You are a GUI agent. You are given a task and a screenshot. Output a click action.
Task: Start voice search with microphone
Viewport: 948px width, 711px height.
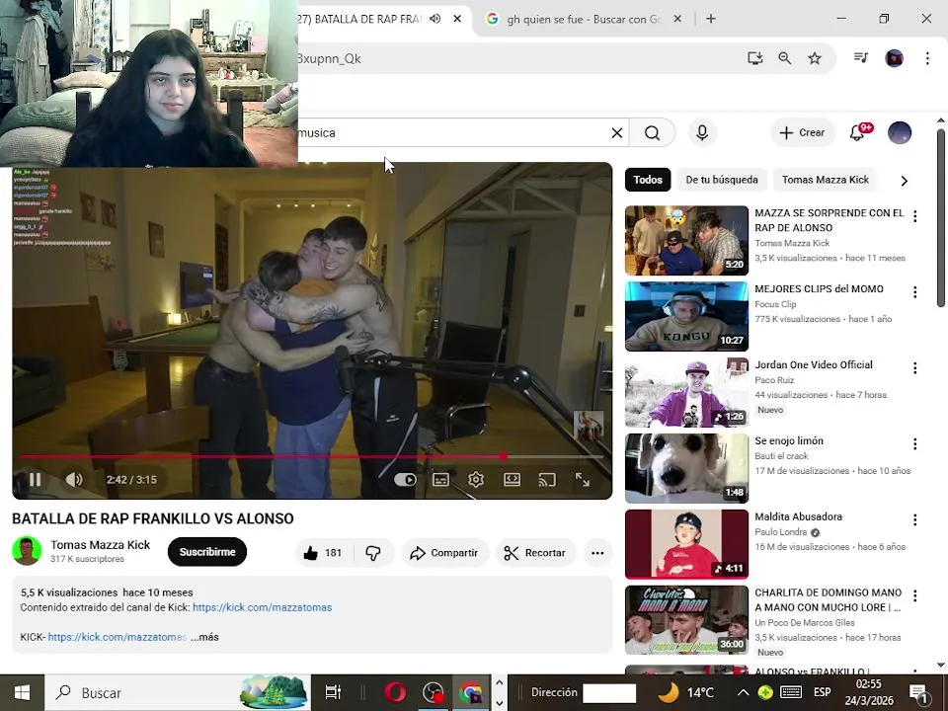(702, 133)
